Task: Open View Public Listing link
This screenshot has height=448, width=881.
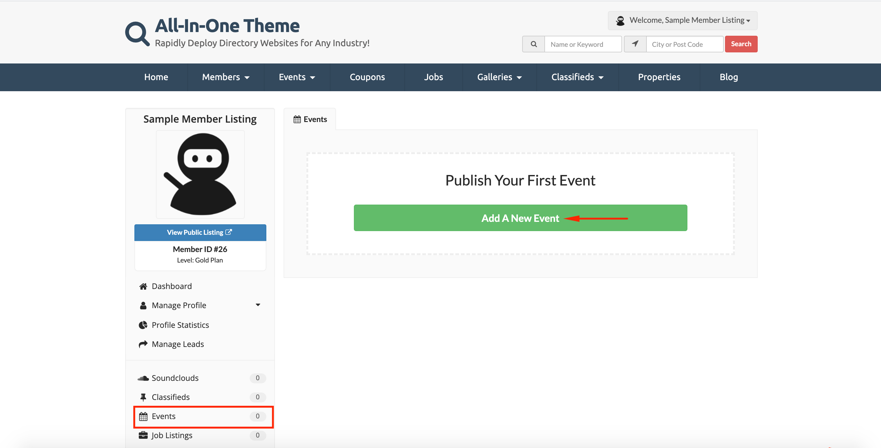Action: click(200, 232)
